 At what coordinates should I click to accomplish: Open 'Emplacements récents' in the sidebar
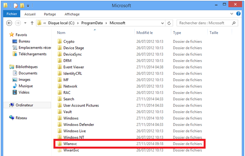pos(35,48)
